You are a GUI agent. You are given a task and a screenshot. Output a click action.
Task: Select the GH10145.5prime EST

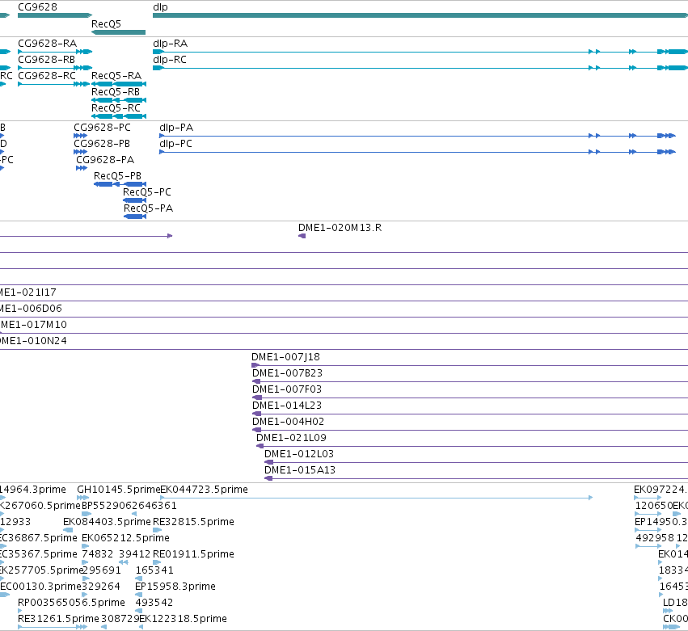click(x=83, y=498)
